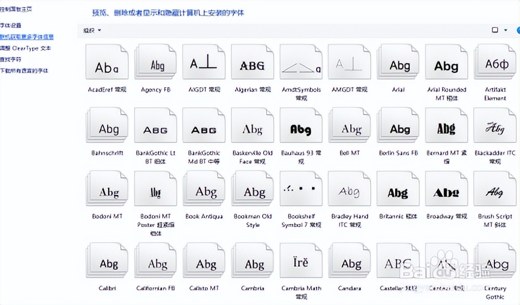Select the Algerian font icon
This screenshot has width=520, height=305.
pos(252,65)
